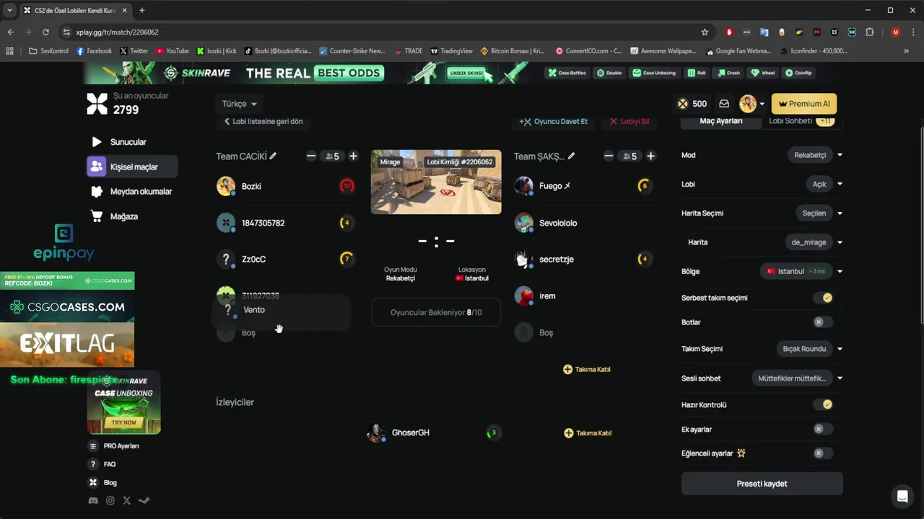Open Harita Seçimi Seçilen dropdown
The image size is (924, 519).
[819, 213]
